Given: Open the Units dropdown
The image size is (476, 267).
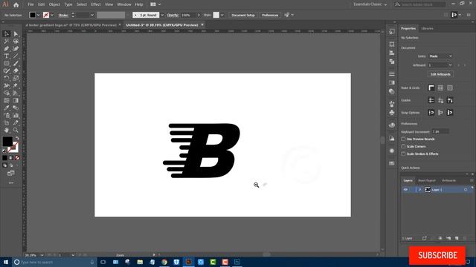Looking at the screenshot, I should [x=440, y=56].
